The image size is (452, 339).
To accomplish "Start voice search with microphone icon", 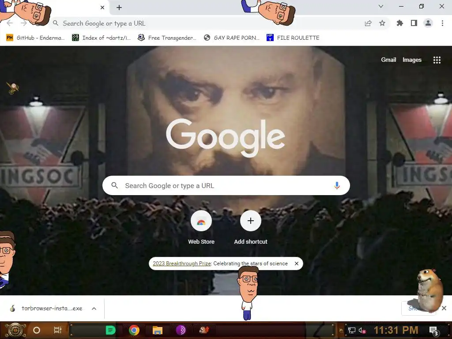I will pos(337,185).
